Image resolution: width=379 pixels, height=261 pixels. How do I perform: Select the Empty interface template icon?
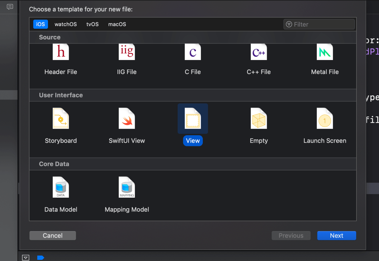pyautogui.click(x=259, y=118)
